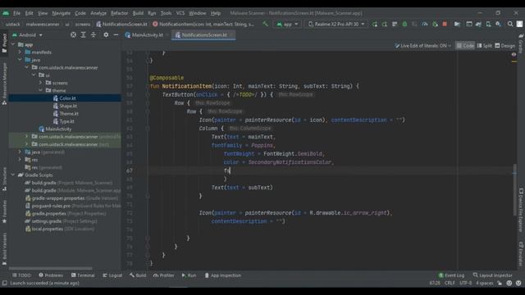Open the Event Log
This screenshot has width=525, height=295.
[451, 275]
